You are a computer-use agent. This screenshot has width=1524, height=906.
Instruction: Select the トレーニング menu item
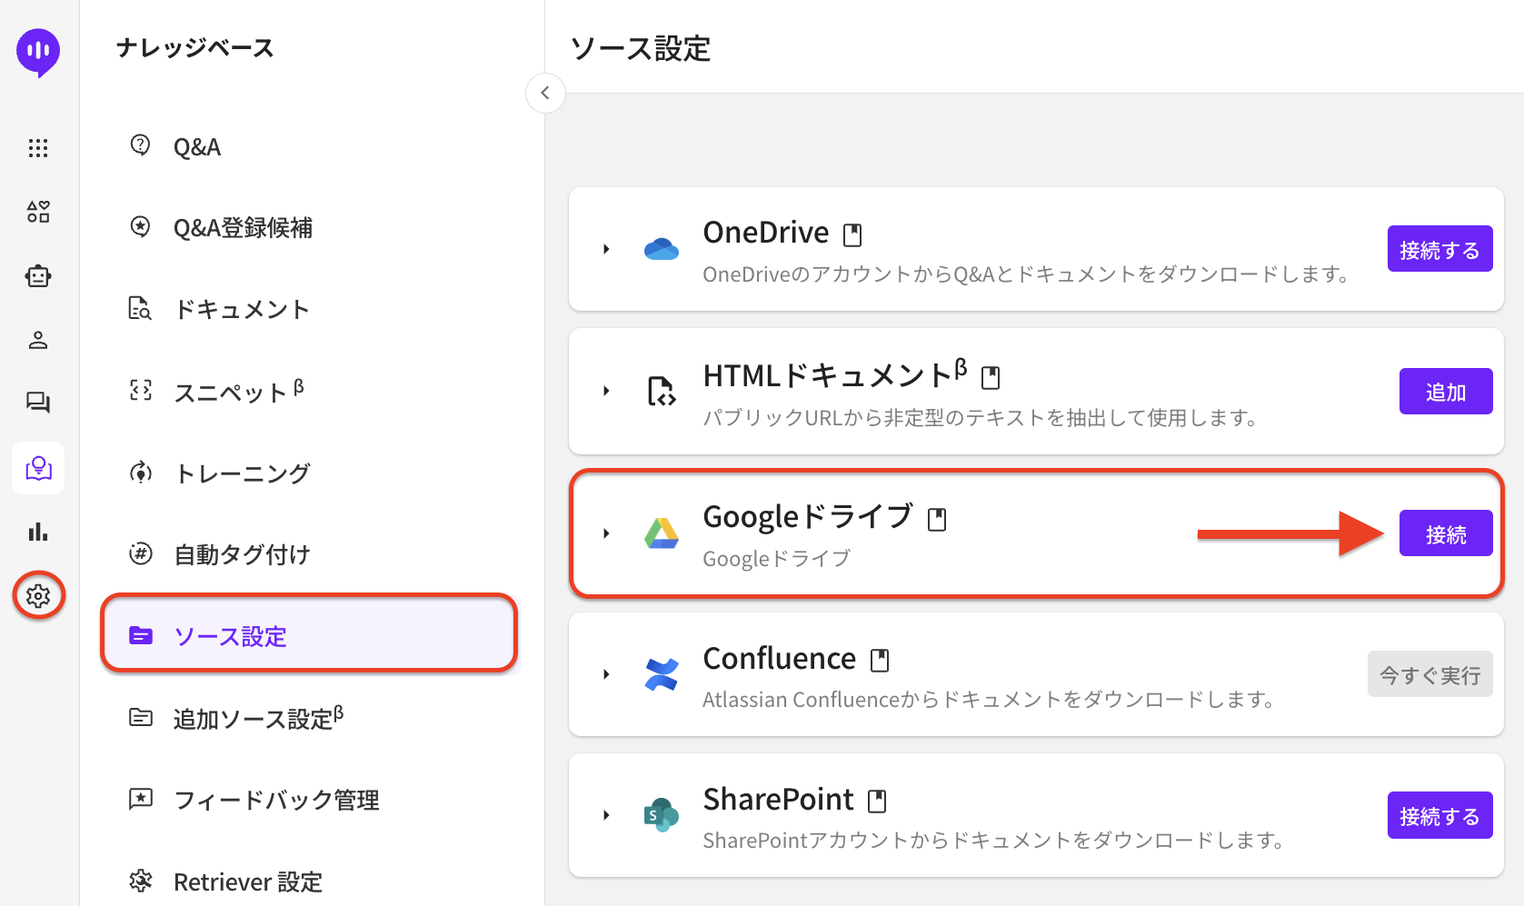click(x=242, y=473)
